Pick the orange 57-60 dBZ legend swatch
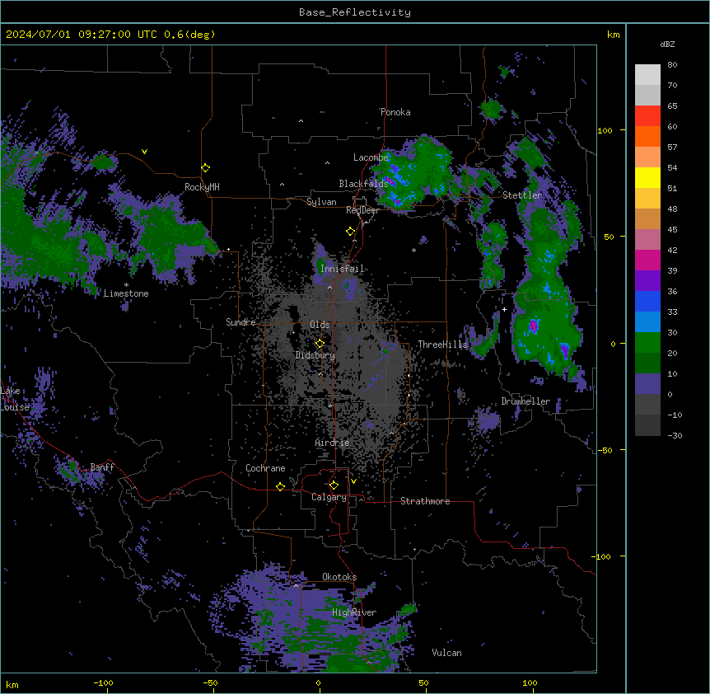The image size is (710, 694). pyautogui.click(x=647, y=136)
